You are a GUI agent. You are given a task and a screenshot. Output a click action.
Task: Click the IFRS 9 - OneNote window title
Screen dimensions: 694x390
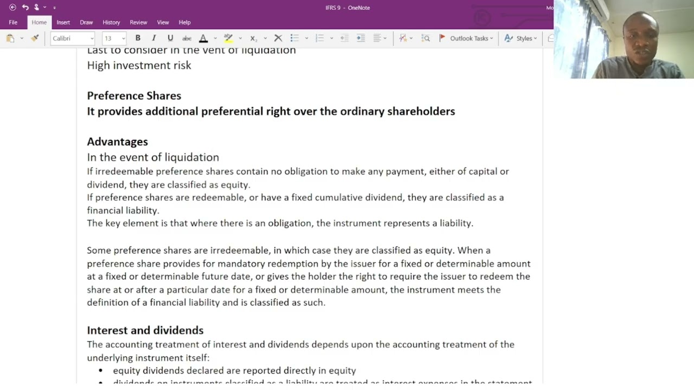348,8
